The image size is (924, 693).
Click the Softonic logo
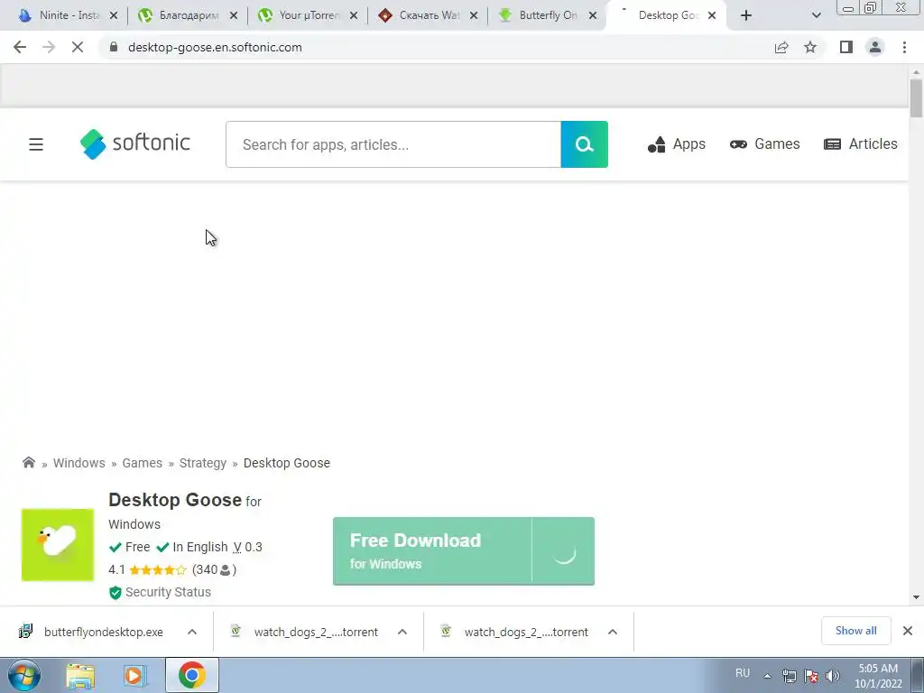click(x=135, y=143)
